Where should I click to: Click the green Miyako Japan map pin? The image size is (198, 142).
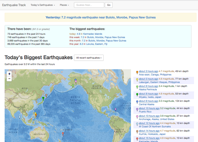point(43,98)
